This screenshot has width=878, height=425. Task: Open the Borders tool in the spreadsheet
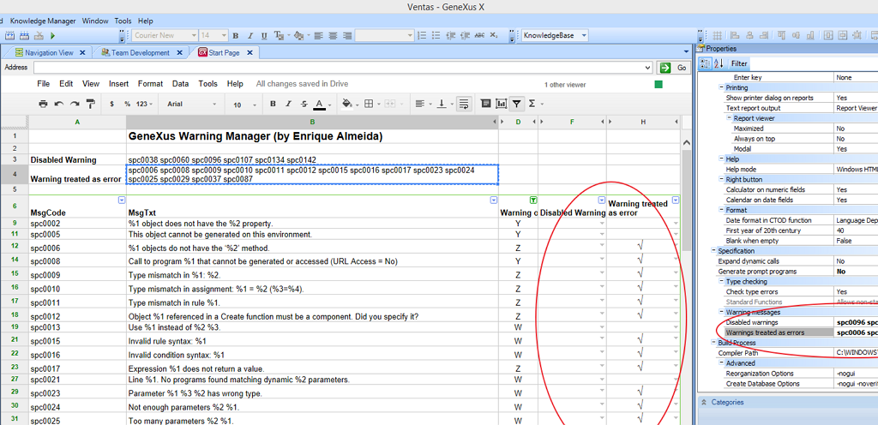click(370, 104)
